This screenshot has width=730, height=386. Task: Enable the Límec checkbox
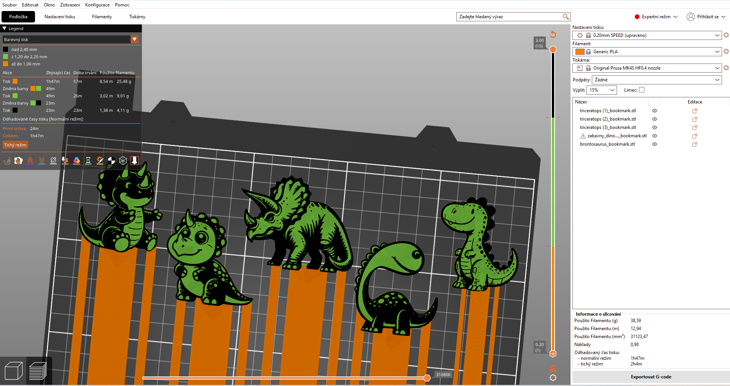[x=642, y=90]
